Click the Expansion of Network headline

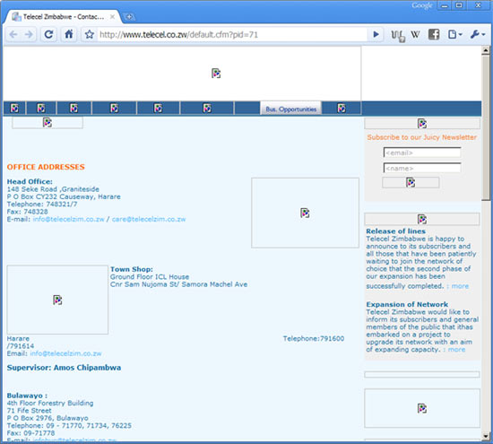tap(407, 305)
